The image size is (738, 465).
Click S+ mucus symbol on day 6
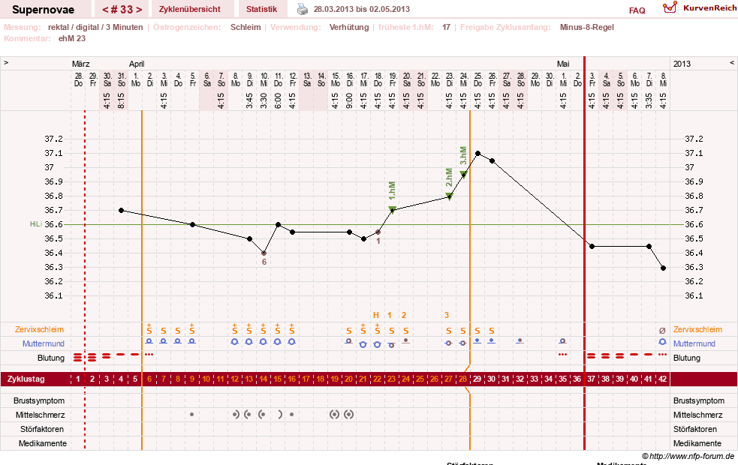pos(149,329)
